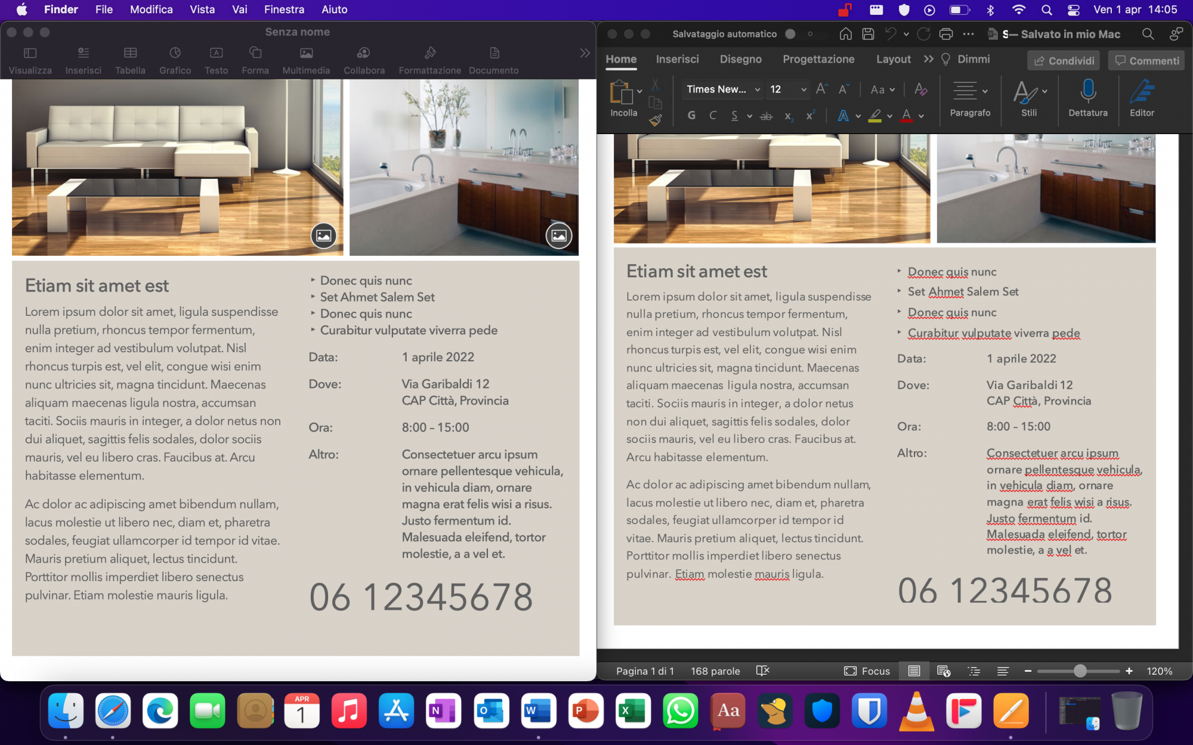The height and width of the screenshot is (745, 1193).
Task: Toggle Salvataggio automatico switch
Action: pos(799,34)
